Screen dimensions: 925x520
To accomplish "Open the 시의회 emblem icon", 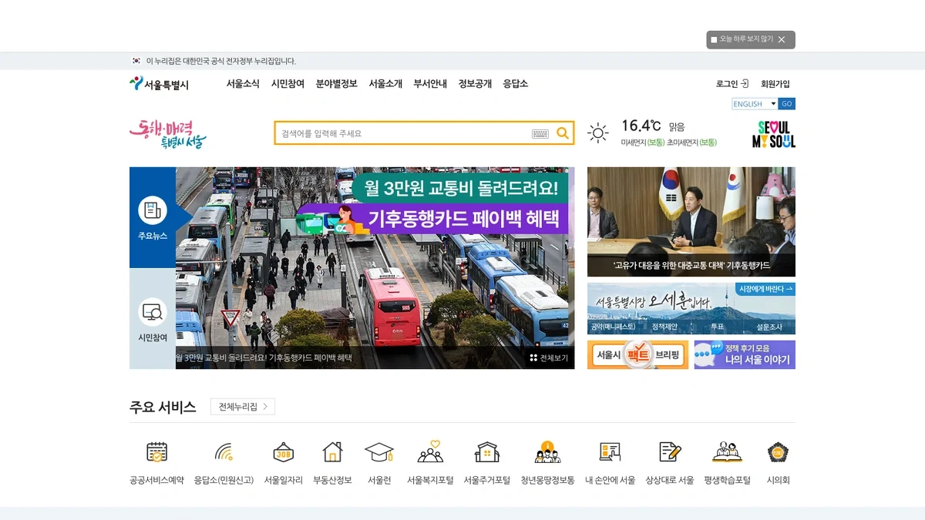I will [x=778, y=451].
